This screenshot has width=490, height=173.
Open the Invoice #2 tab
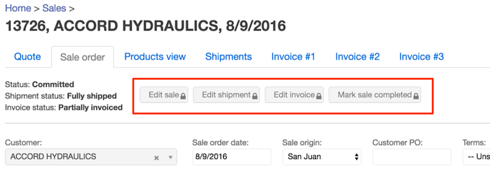(x=357, y=57)
